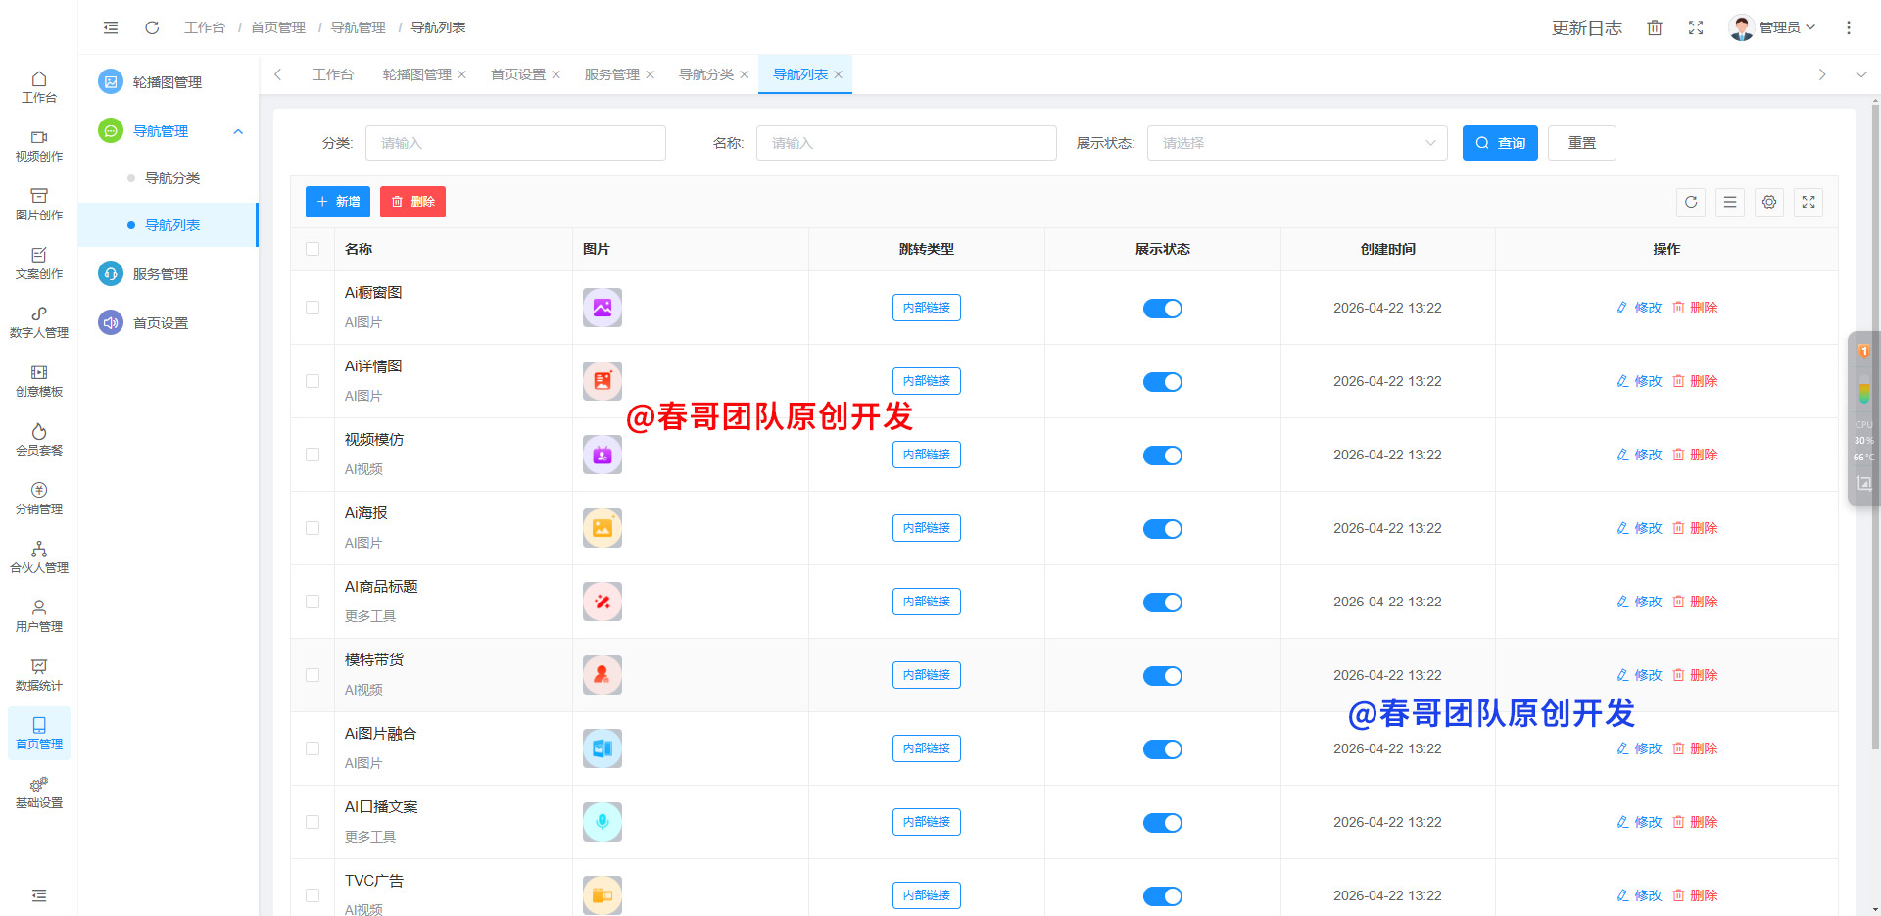This screenshot has height=916, width=1881.
Task: Check the checkbox for the 视频模仿 row
Action: point(313,455)
